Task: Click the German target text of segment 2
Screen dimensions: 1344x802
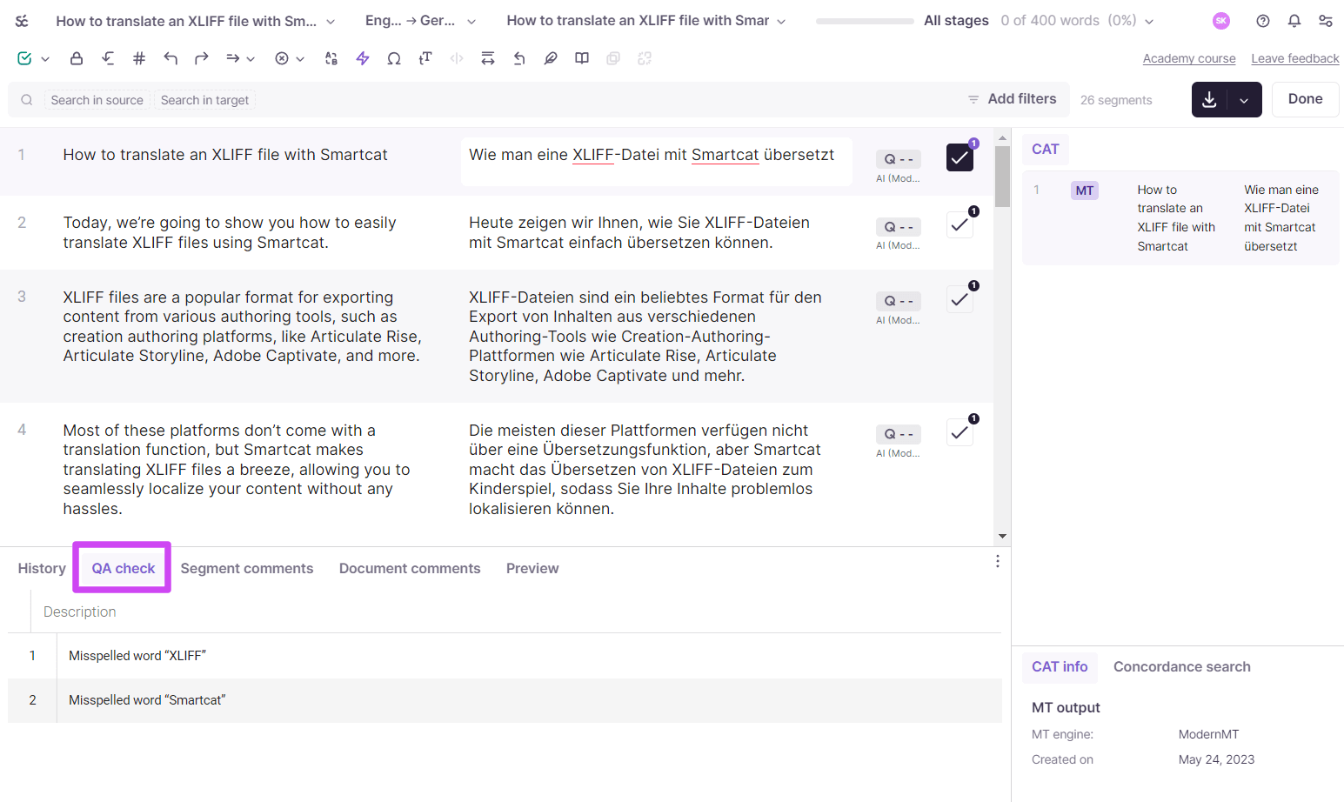Action: [639, 232]
